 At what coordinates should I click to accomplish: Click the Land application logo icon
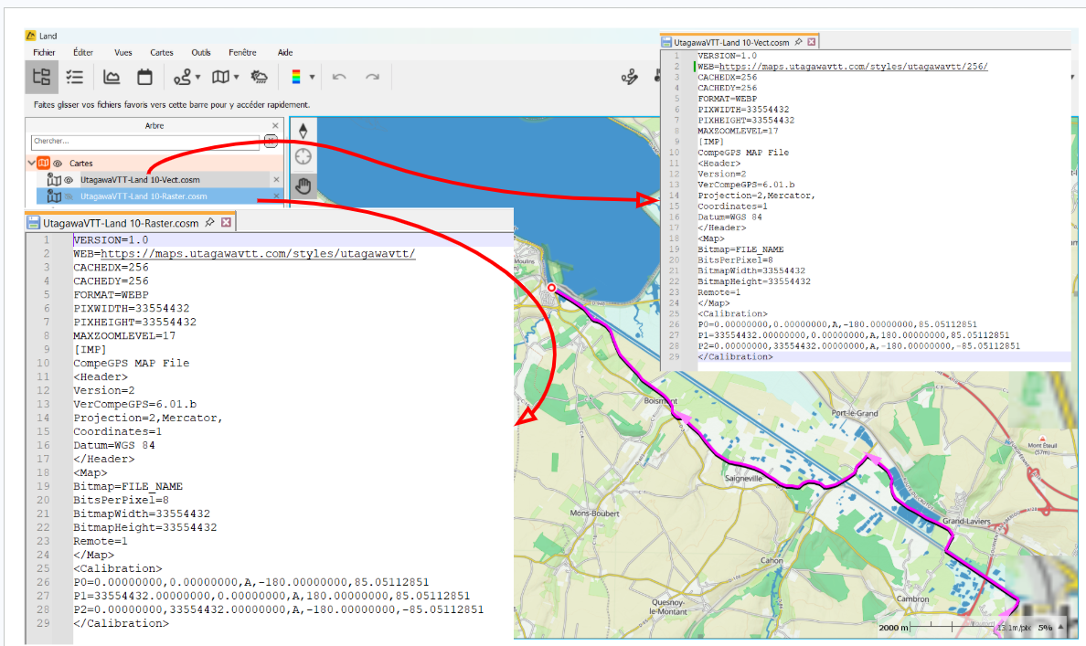pyautogui.click(x=30, y=36)
